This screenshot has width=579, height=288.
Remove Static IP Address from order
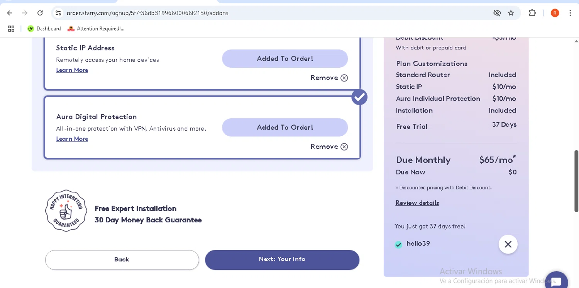click(x=329, y=78)
